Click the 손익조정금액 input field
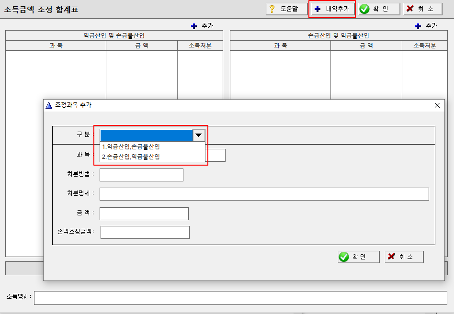Image resolution: width=454 pixels, height=314 pixels. point(145,233)
